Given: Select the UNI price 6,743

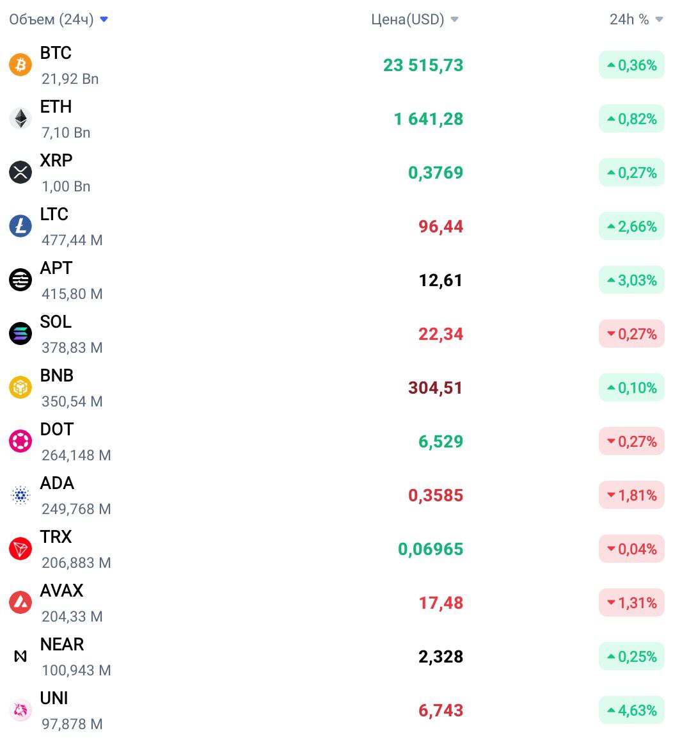Looking at the screenshot, I should tap(440, 710).
